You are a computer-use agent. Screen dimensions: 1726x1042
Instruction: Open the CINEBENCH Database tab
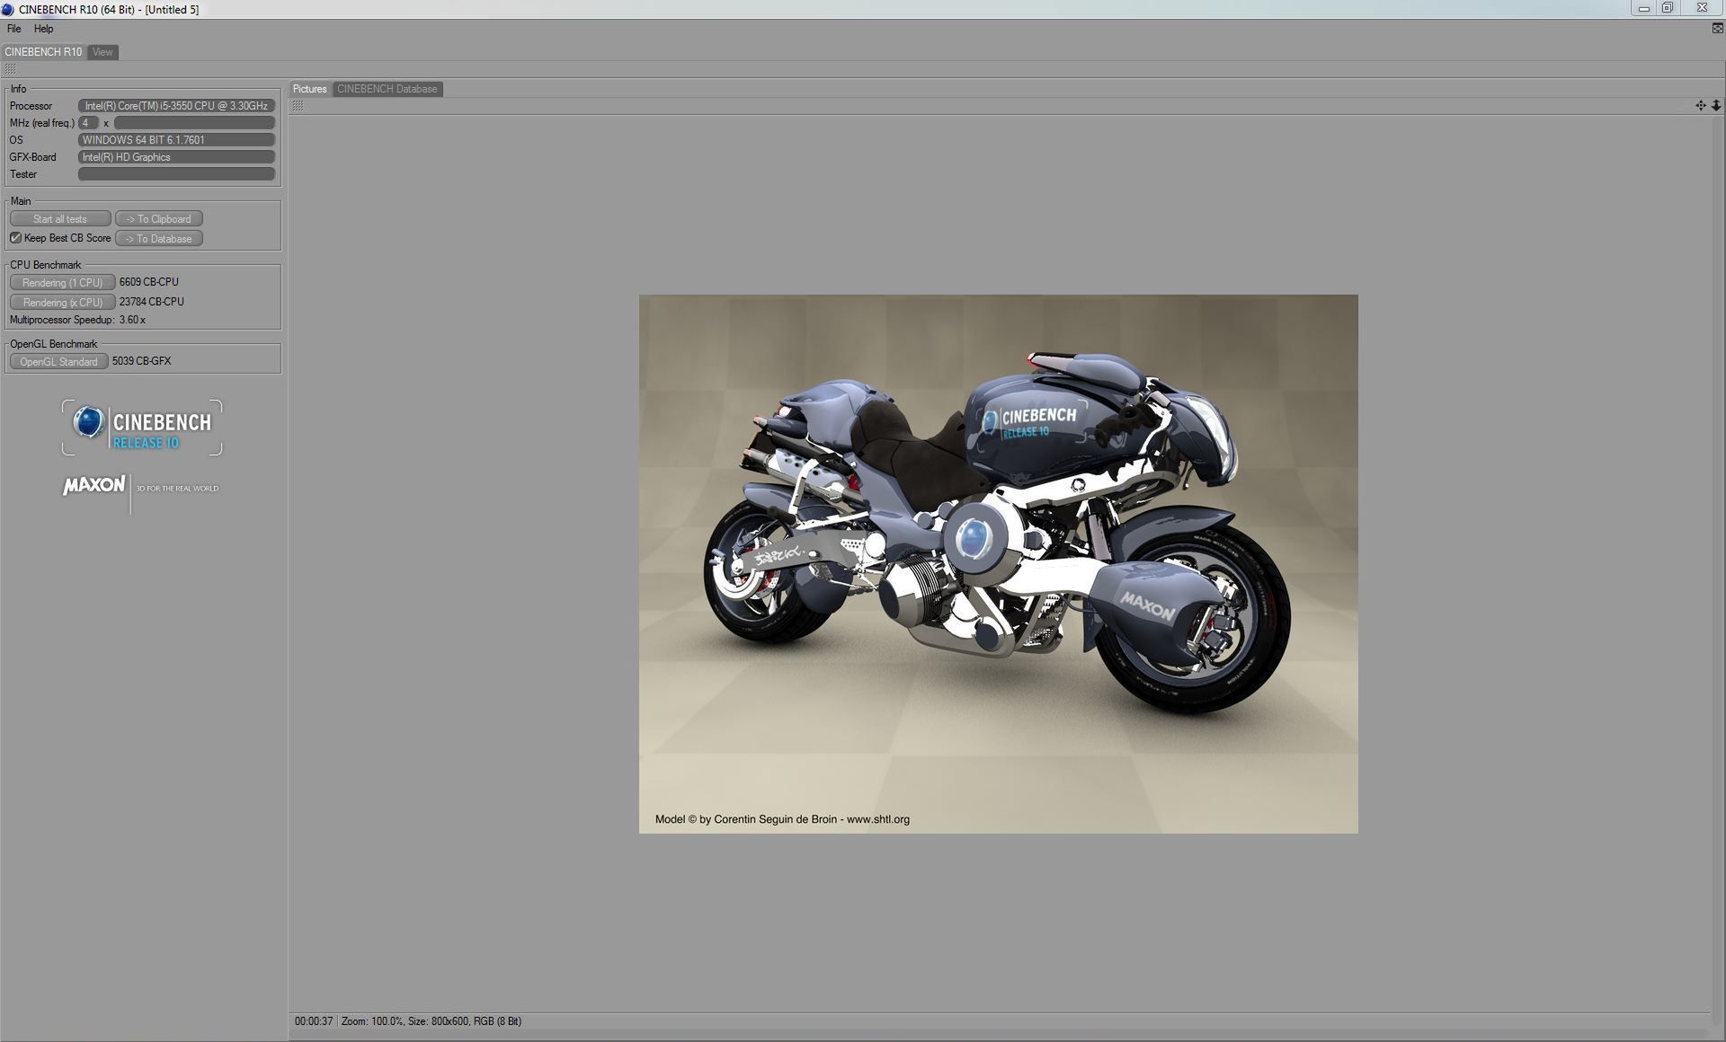tap(387, 89)
